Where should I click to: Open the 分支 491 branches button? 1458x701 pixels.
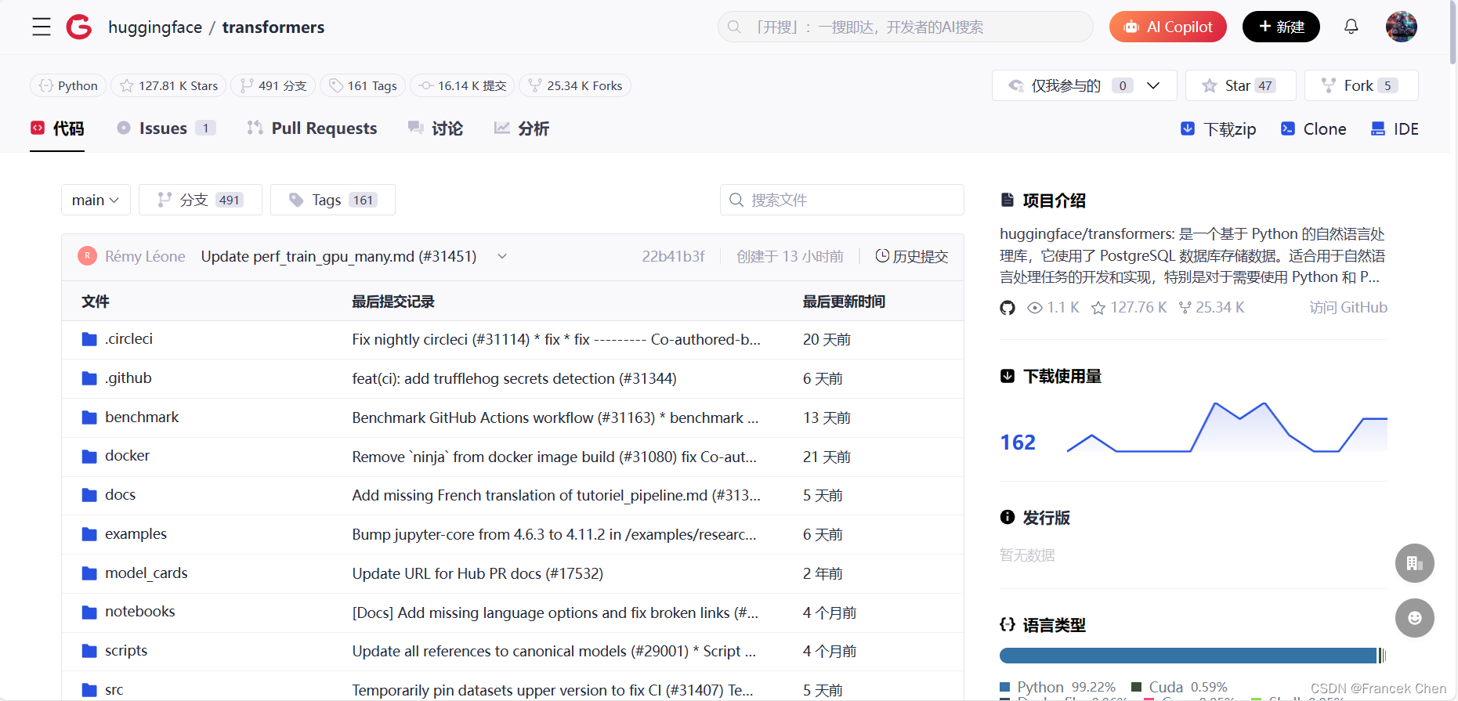201,200
